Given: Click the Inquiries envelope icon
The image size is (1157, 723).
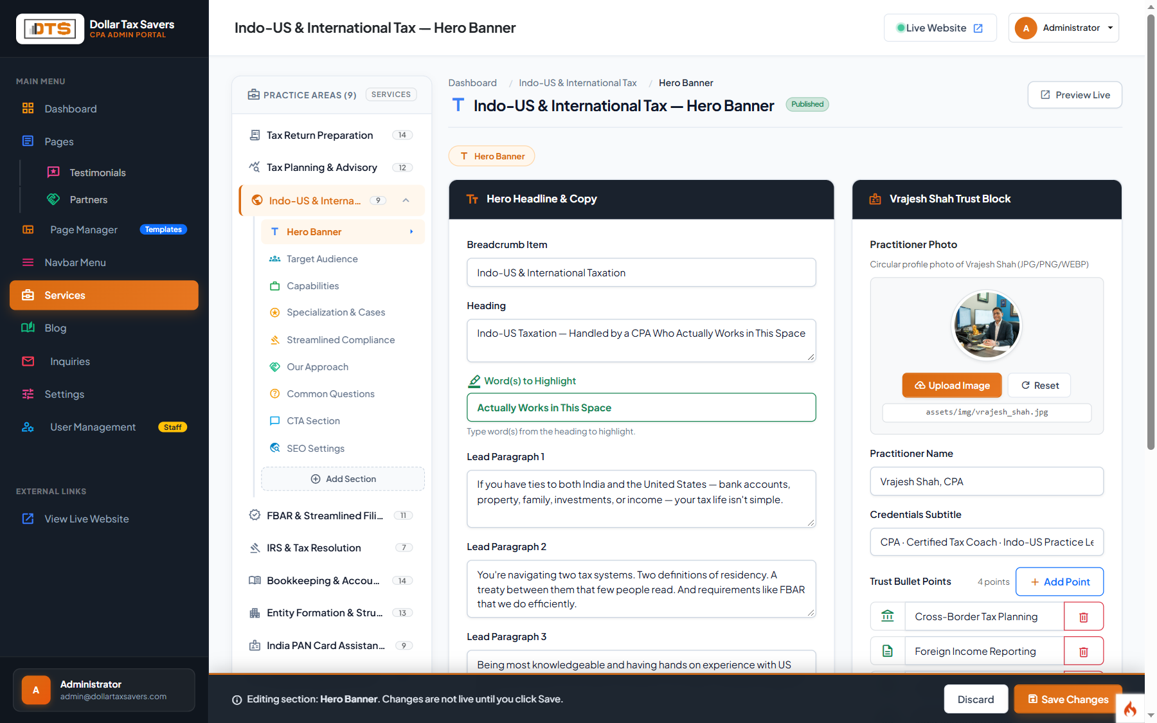Looking at the screenshot, I should pyautogui.click(x=28, y=361).
